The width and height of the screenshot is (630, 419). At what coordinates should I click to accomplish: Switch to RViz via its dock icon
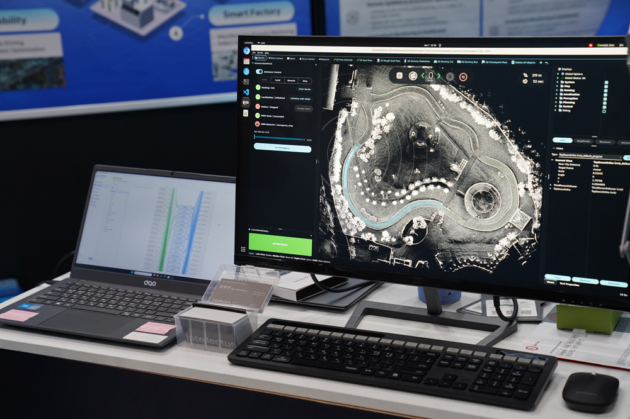246,103
